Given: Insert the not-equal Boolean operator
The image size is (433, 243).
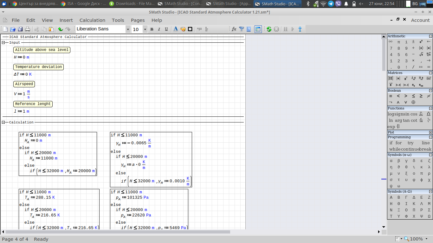Looking at the screenshot, I should [x=429, y=96].
